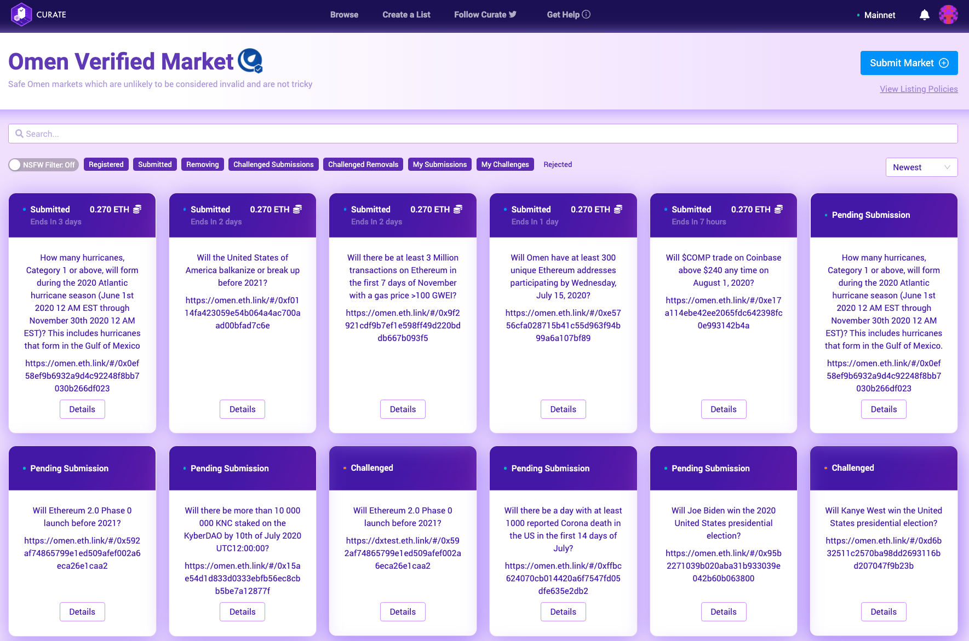Follow the omen link in the balkanize card
The width and height of the screenshot is (969, 641).
point(243,313)
